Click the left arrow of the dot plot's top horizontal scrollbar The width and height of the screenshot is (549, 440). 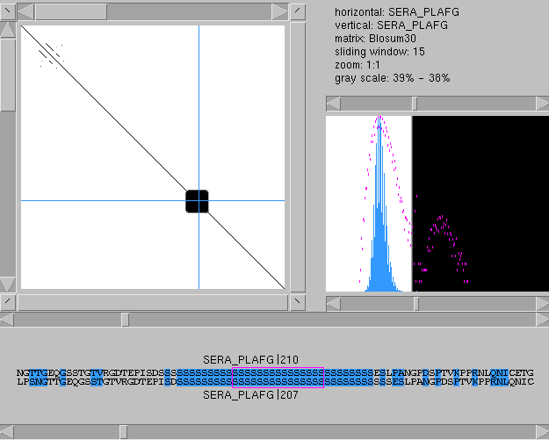click(x=25, y=12)
